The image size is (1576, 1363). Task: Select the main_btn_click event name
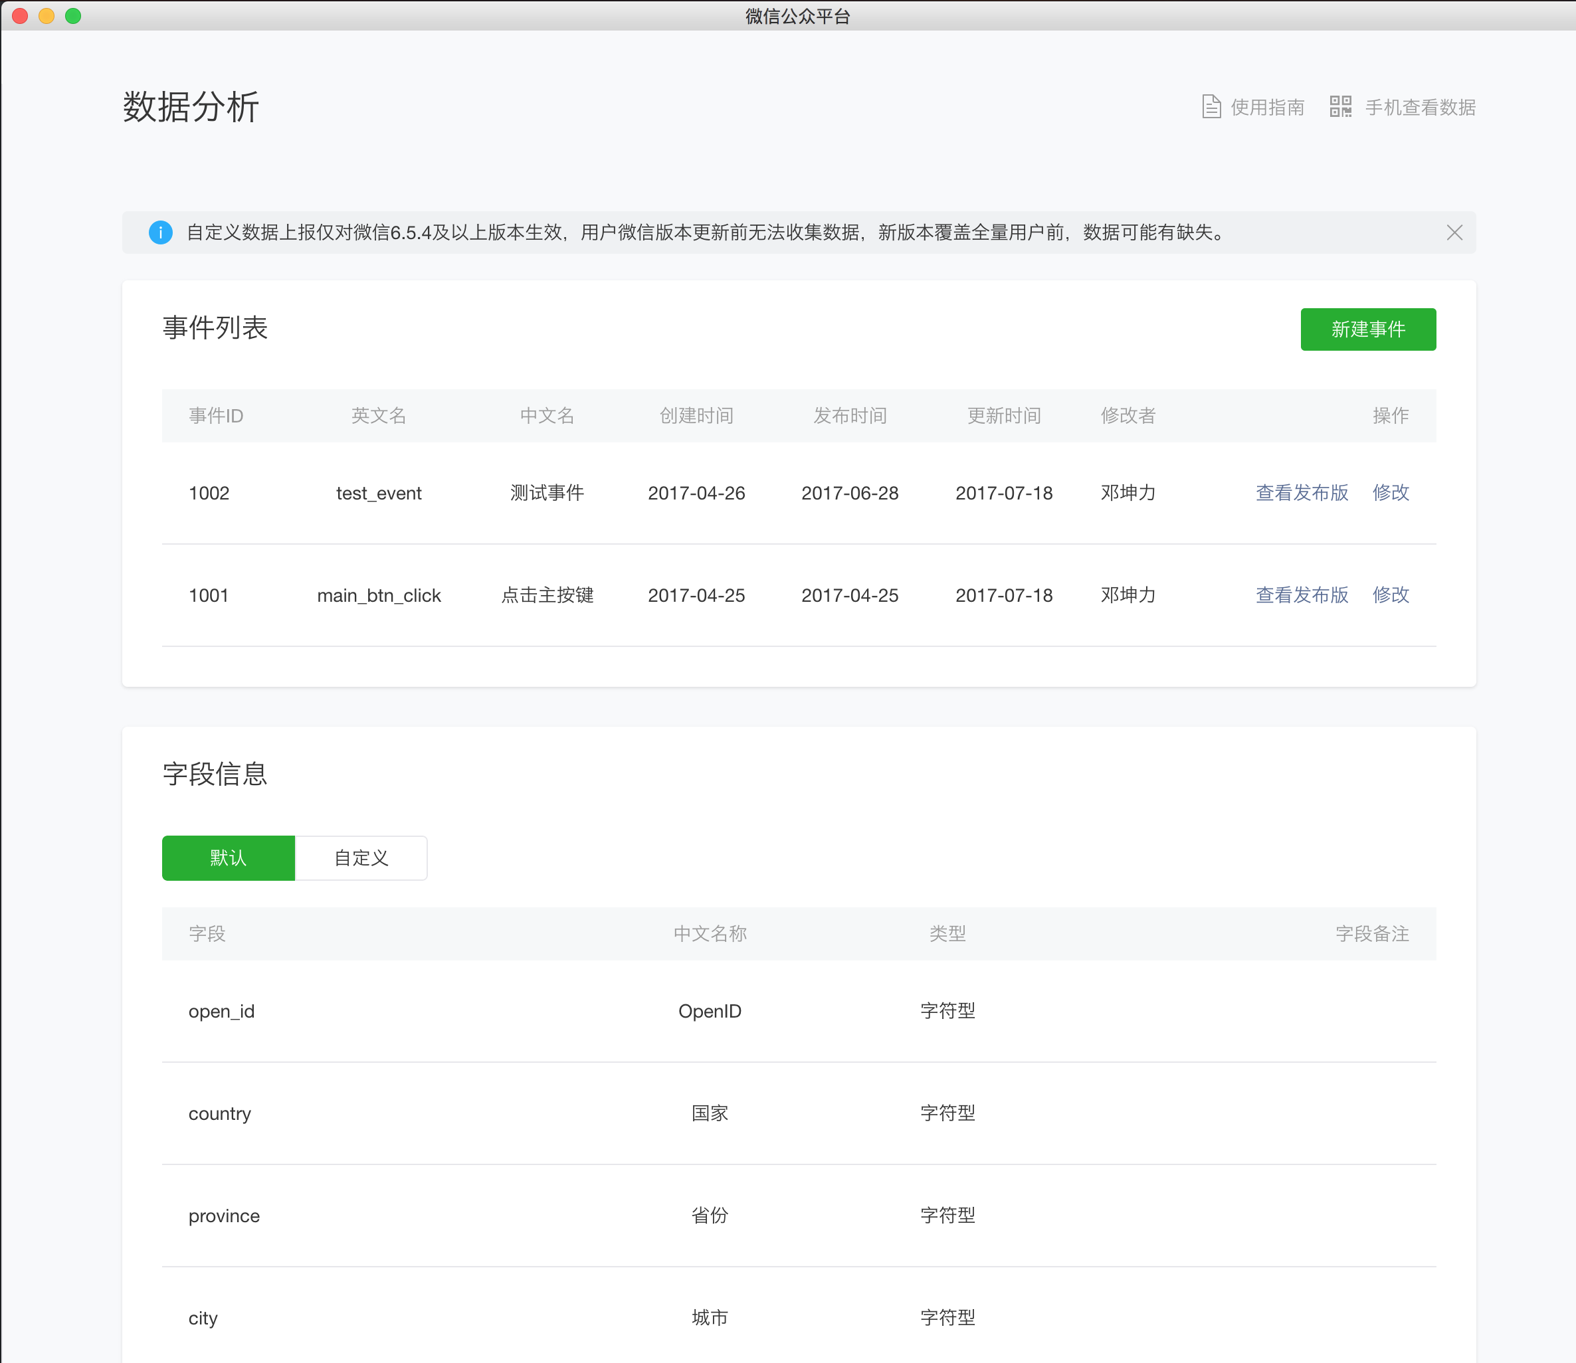pos(379,596)
